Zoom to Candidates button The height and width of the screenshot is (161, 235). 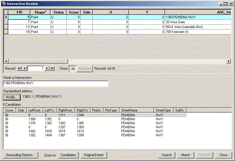68,155
